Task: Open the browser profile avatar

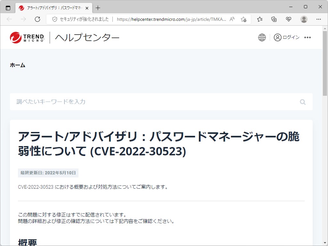Action: 304,19
